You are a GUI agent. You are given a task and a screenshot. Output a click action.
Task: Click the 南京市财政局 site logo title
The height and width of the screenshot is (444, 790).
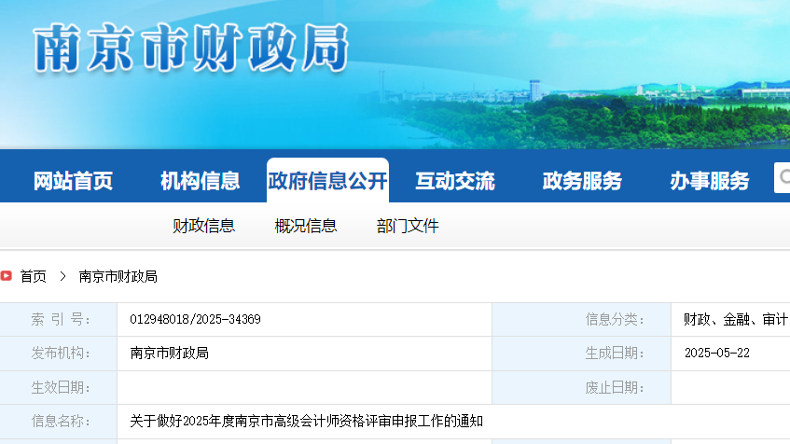(190, 48)
